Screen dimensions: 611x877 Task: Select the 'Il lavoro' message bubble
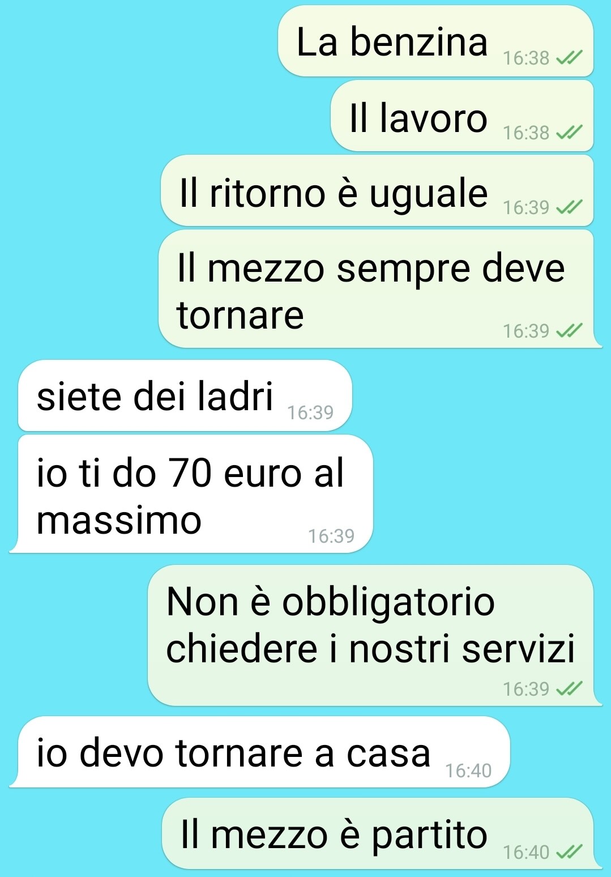tap(462, 116)
